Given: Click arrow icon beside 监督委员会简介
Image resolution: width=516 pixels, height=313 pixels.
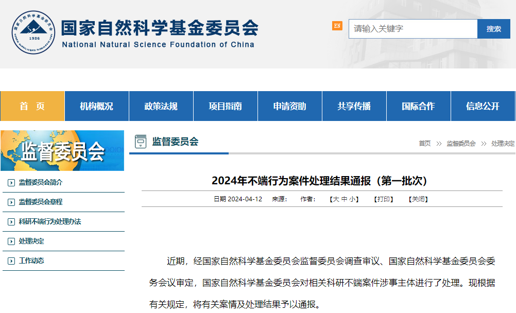Looking at the screenshot, I should click(x=11, y=183).
